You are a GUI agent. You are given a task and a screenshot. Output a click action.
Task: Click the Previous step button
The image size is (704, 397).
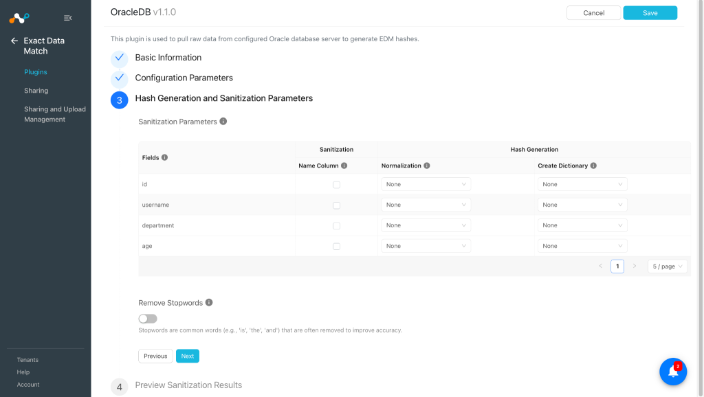point(155,356)
